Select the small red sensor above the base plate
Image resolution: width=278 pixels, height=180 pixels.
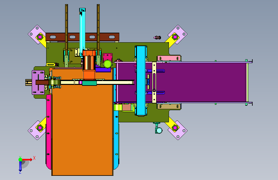(x=157, y=37)
